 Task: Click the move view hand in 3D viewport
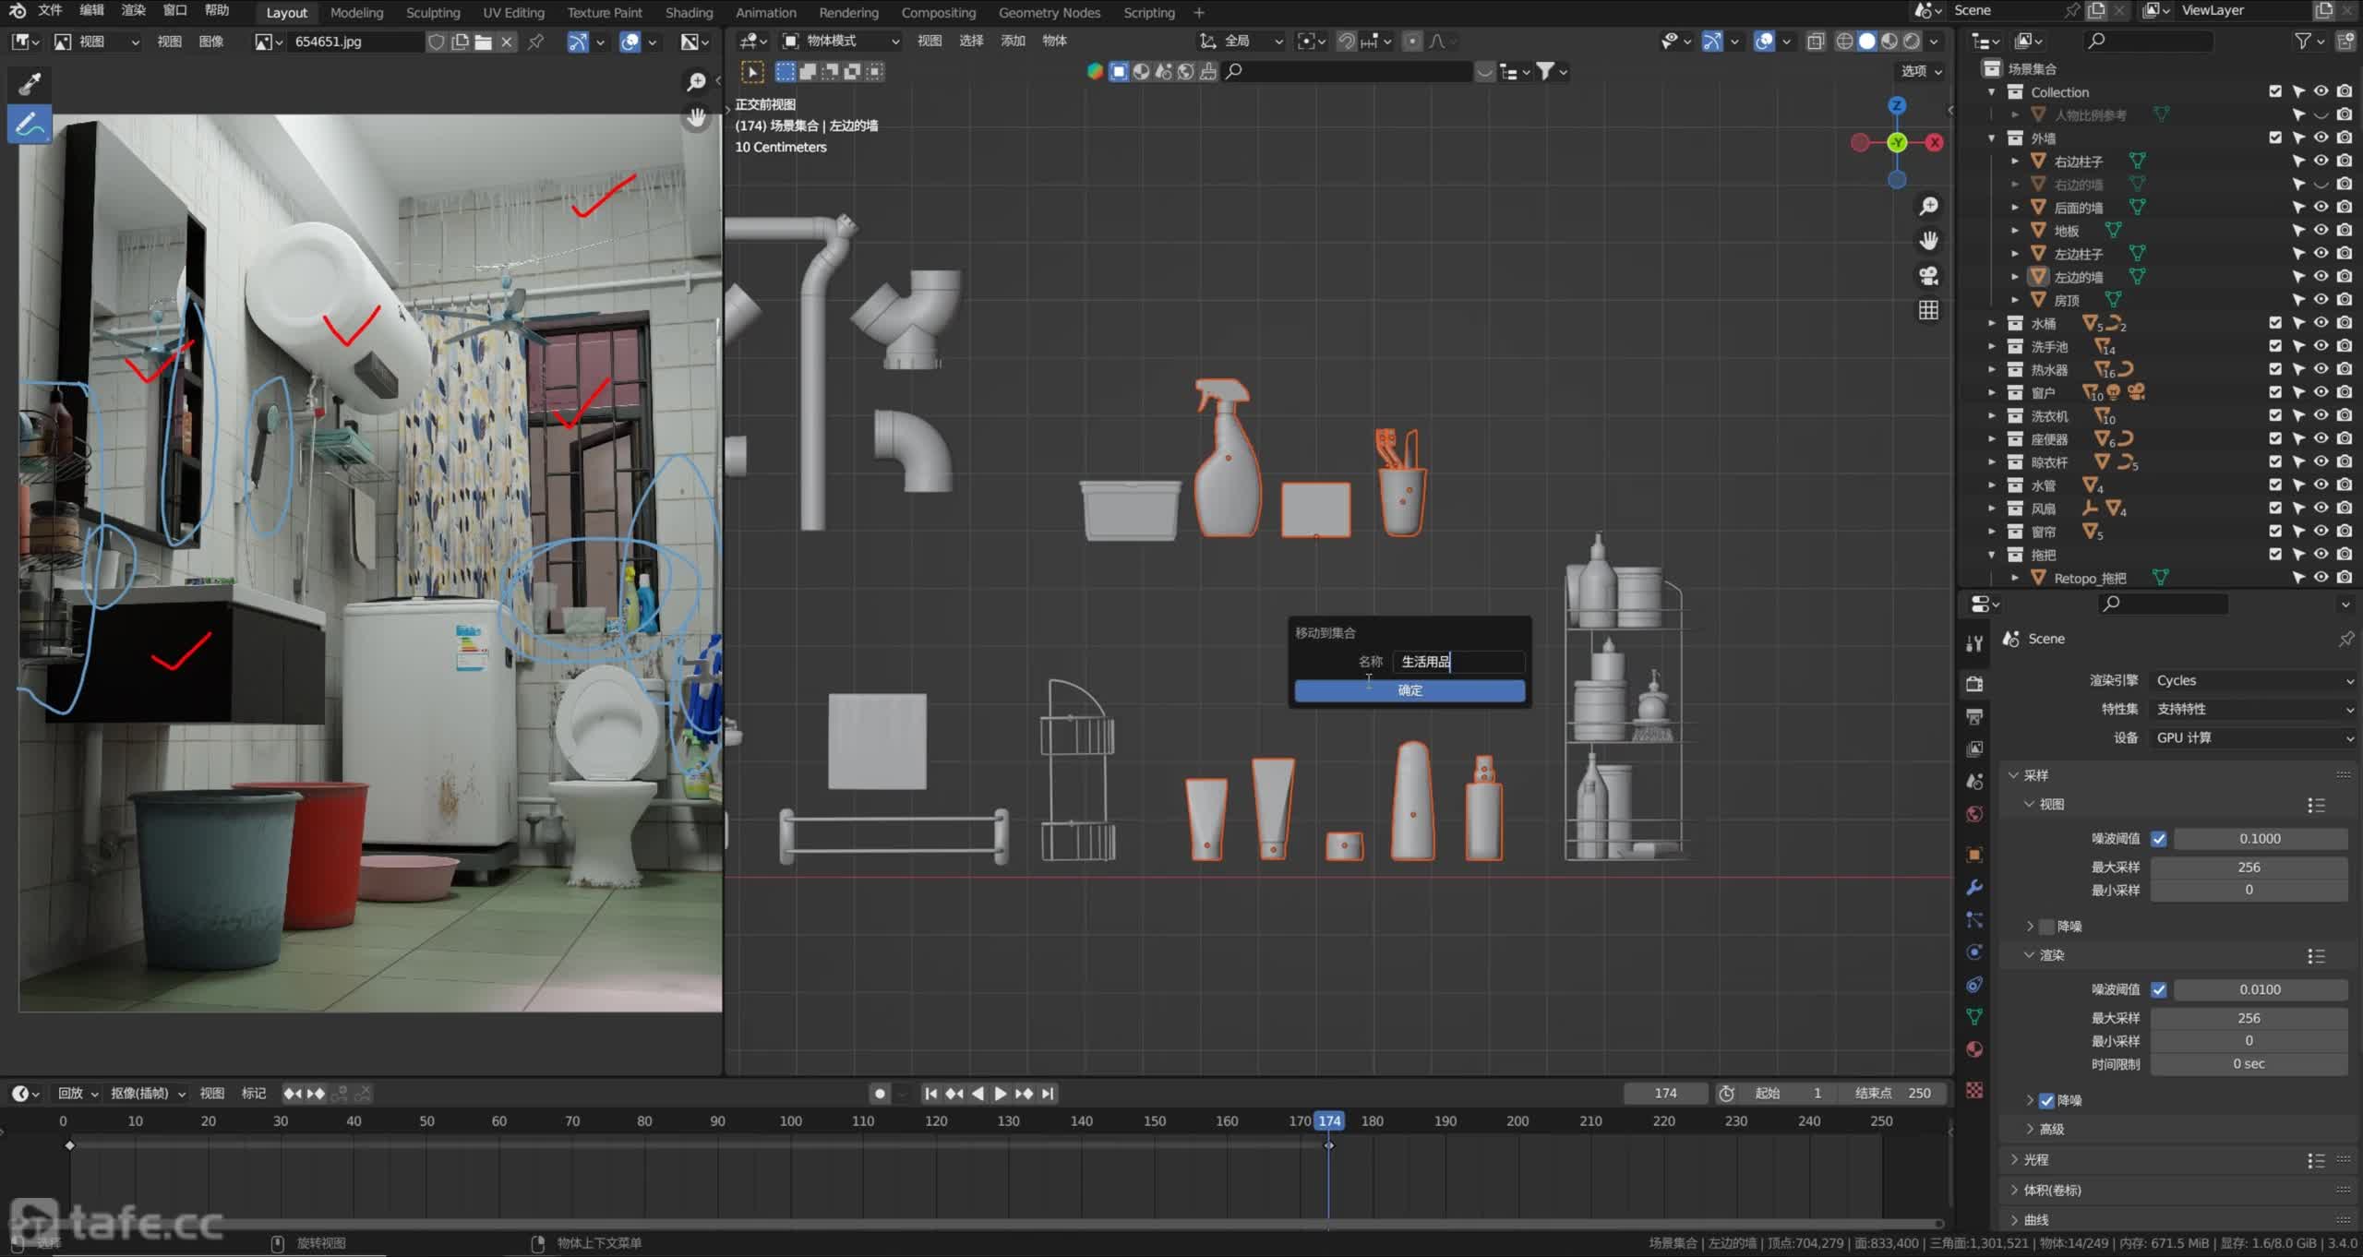click(x=1928, y=241)
